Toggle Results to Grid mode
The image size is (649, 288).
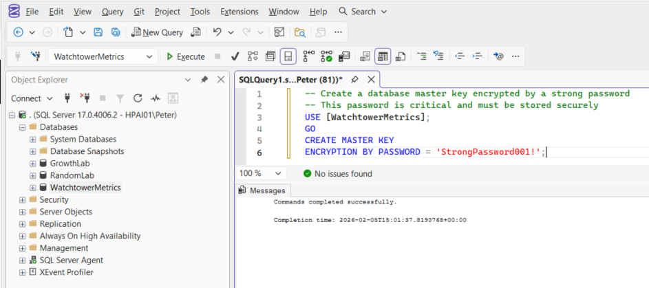point(383,56)
